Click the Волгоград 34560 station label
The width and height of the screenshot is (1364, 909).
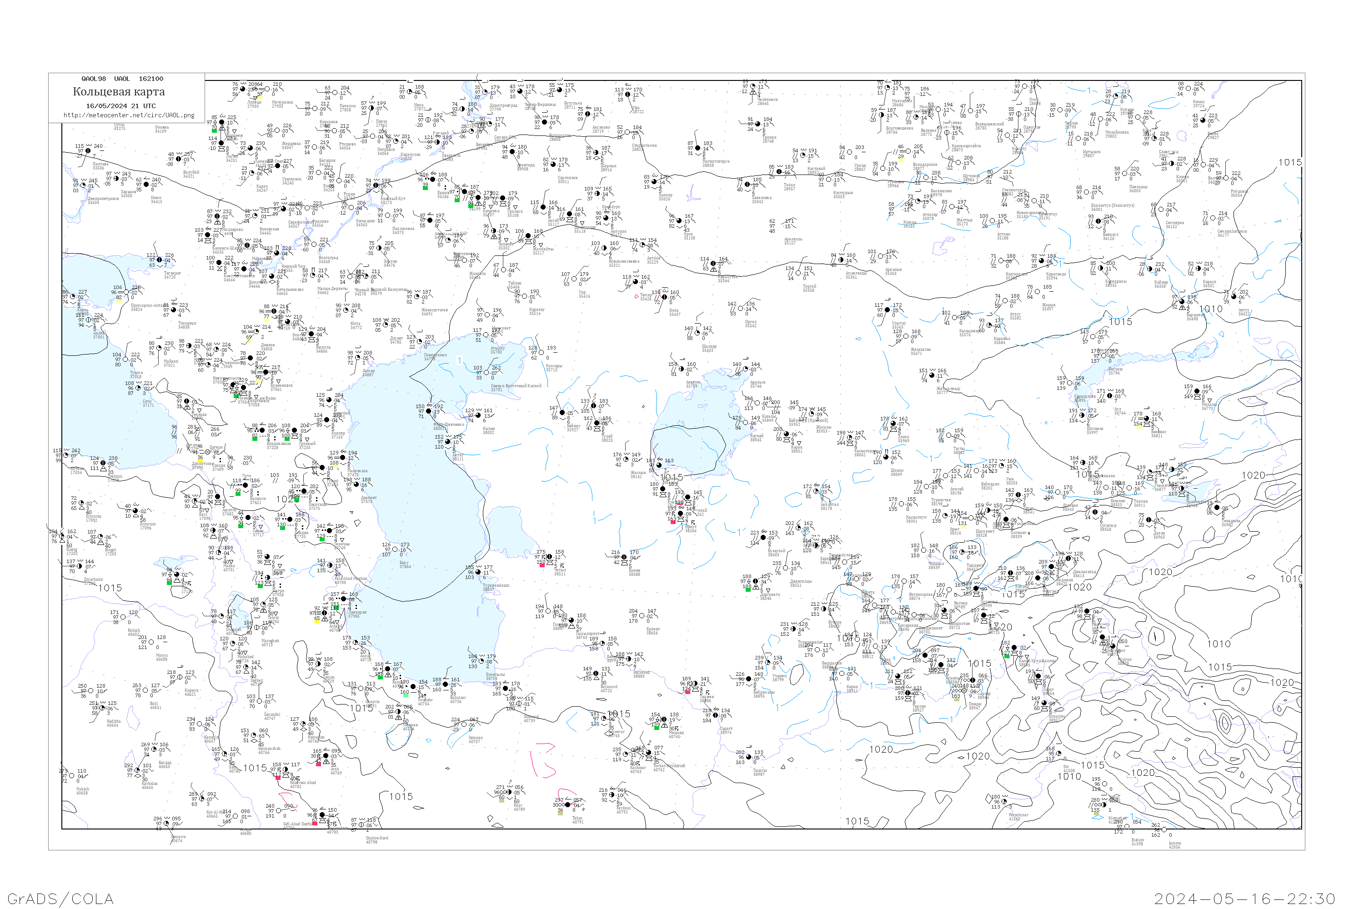(328, 260)
